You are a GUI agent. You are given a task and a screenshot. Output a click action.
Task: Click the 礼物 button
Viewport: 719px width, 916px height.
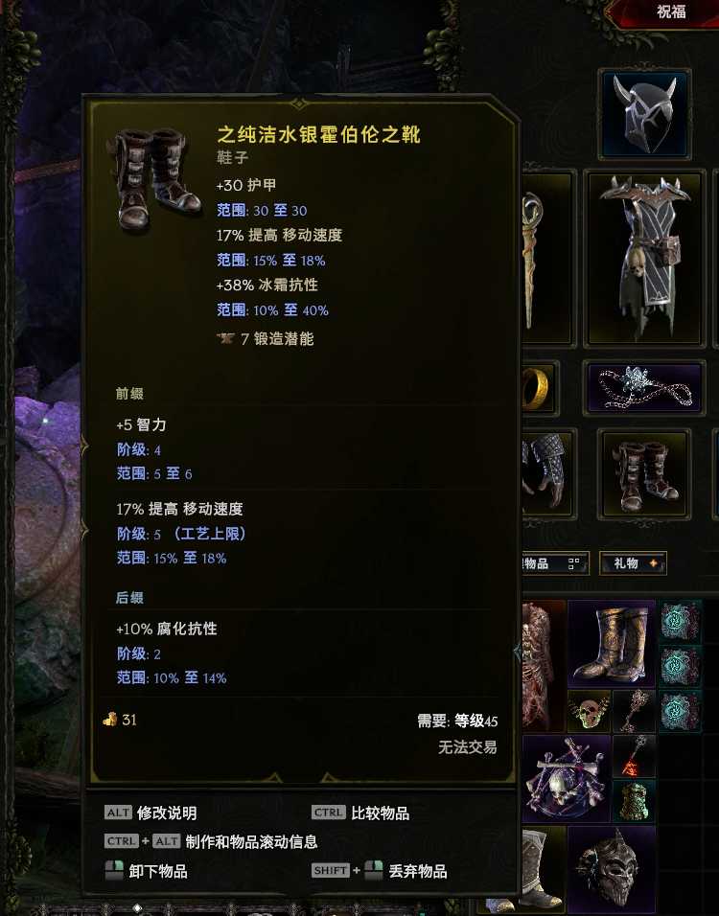[633, 563]
